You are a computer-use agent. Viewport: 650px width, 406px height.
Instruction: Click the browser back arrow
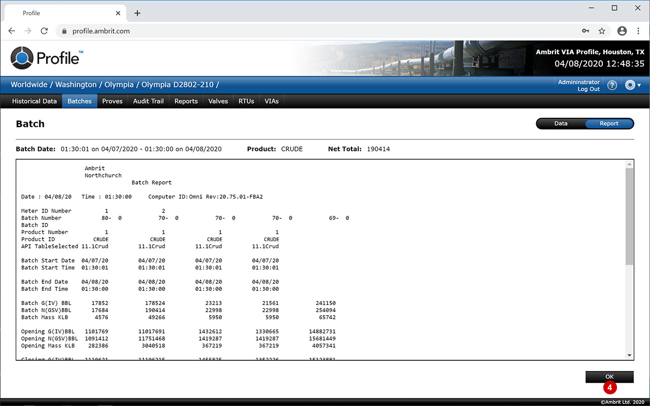(x=12, y=31)
